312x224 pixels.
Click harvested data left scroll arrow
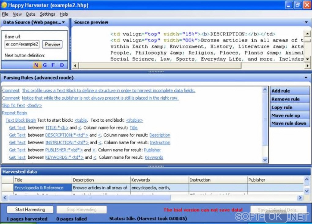(x=5, y=198)
